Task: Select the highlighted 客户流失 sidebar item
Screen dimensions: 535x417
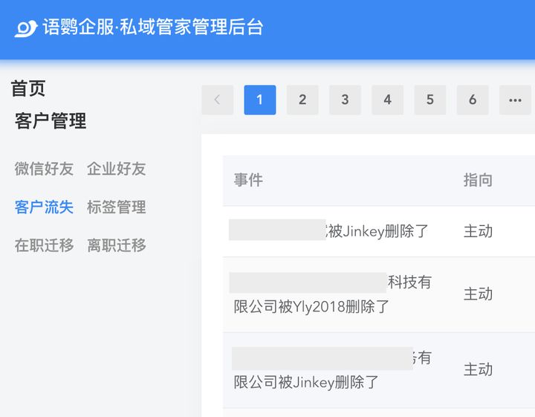Action: click(x=44, y=207)
